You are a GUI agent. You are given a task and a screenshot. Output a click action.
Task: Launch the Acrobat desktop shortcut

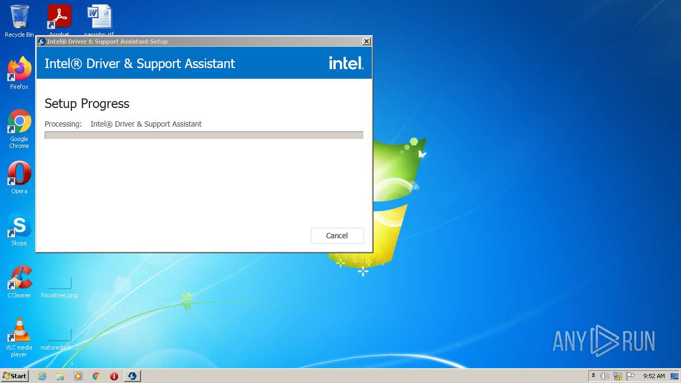(x=59, y=20)
